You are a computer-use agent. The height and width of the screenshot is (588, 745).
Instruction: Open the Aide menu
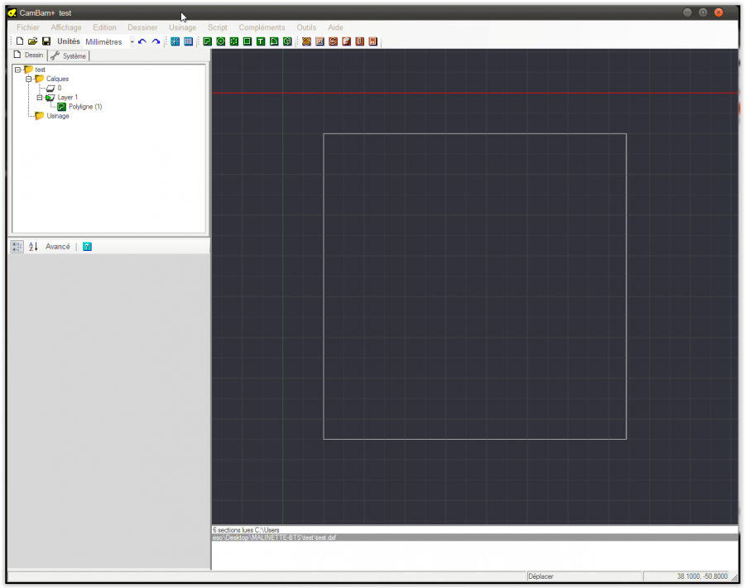[x=335, y=27]
